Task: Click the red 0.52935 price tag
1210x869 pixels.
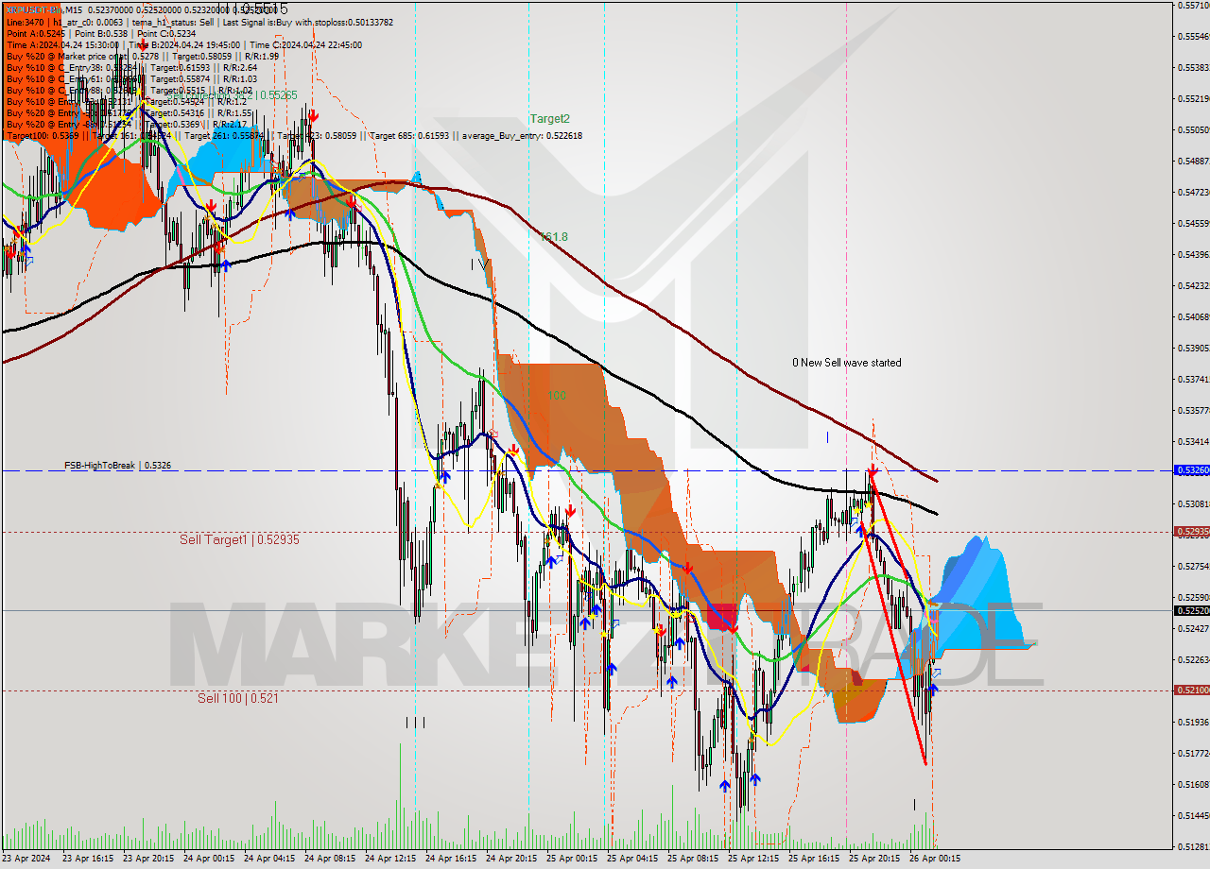Action: coord(1191,531)
